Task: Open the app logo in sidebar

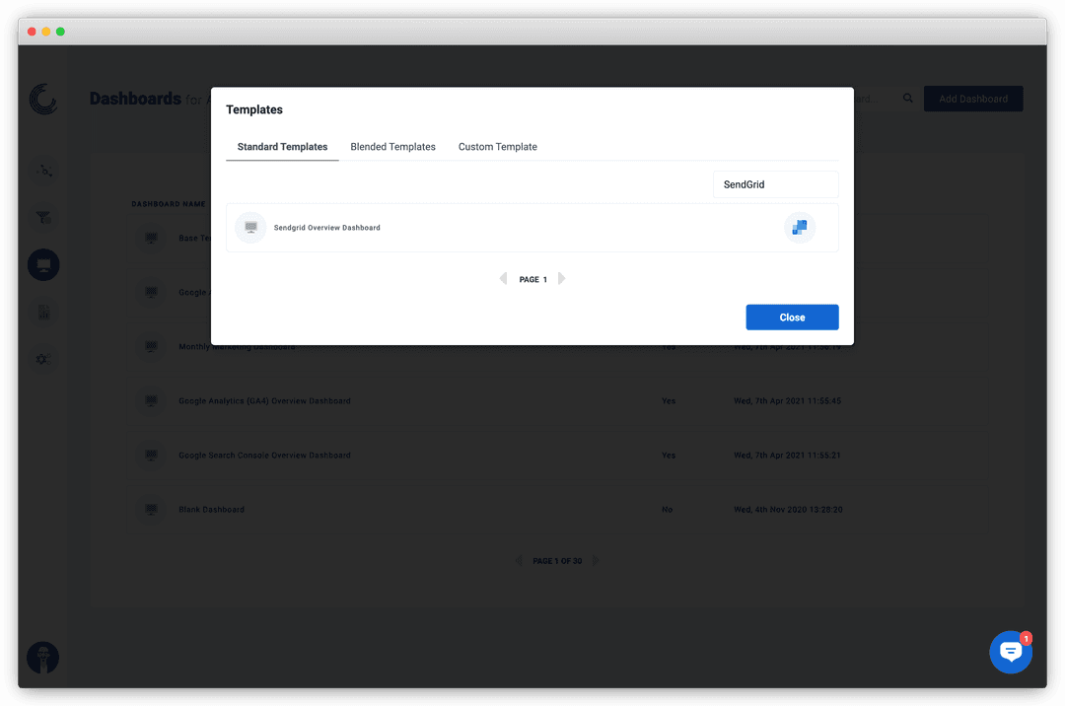Action: 43,100
